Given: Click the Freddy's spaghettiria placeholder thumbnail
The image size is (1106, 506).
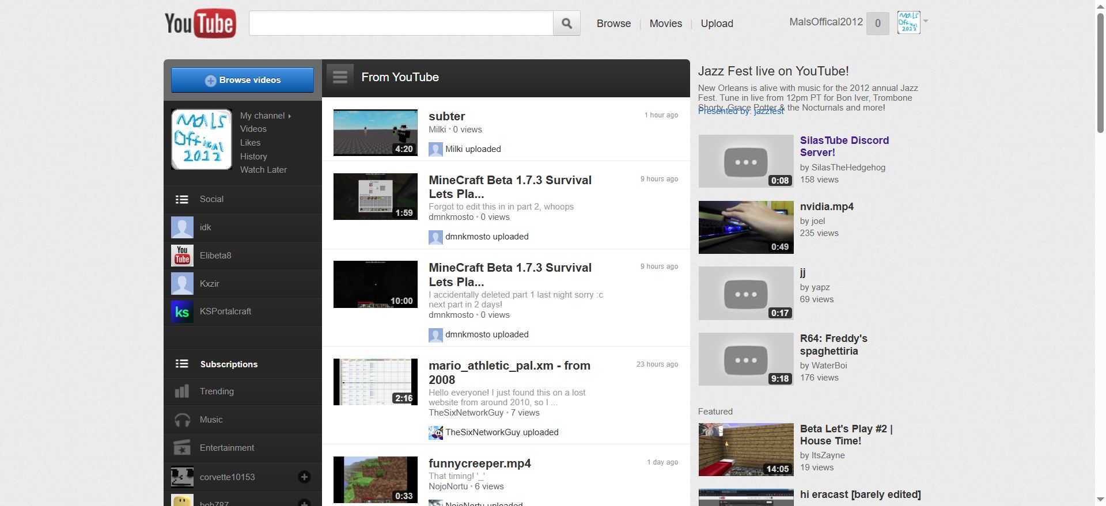Looking at the screenshot, I should click(746, 359).
